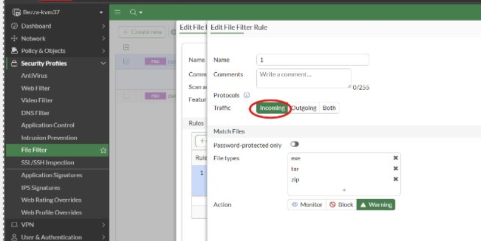Click the zip entry in file types
The height and width of the screenshot is (241, 481).
click(295, 180)
